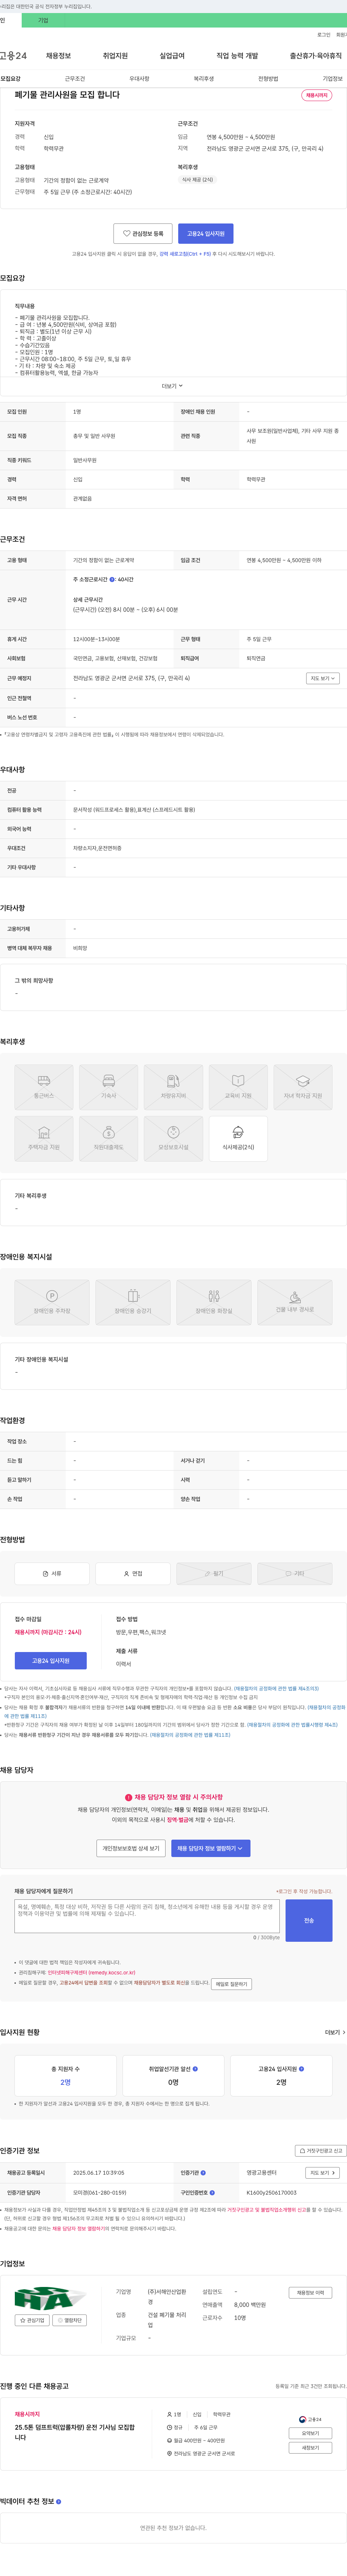Click the 차량유지비 benefit icon
The height and width of the screenshot is (2576, 347).
pyautogui.click(x=173, y=1087)
